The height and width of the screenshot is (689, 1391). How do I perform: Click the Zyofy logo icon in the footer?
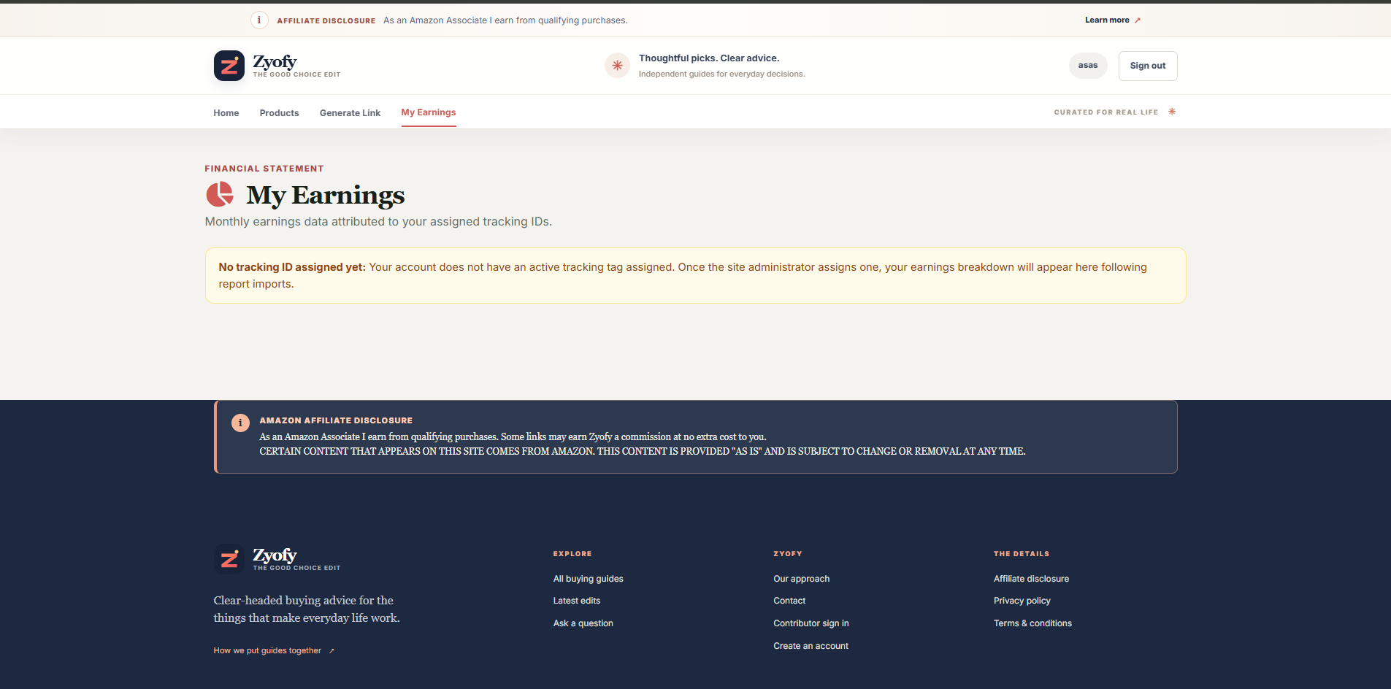point(229,559)
